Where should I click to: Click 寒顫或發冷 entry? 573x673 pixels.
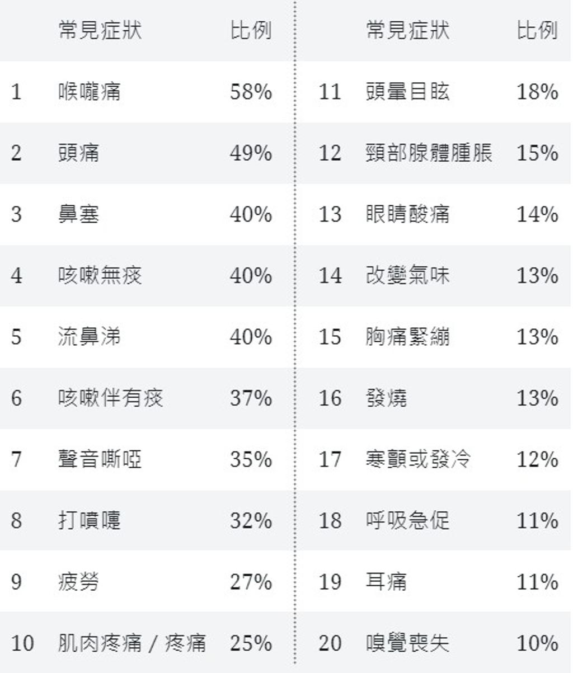(x=419, y=459)
